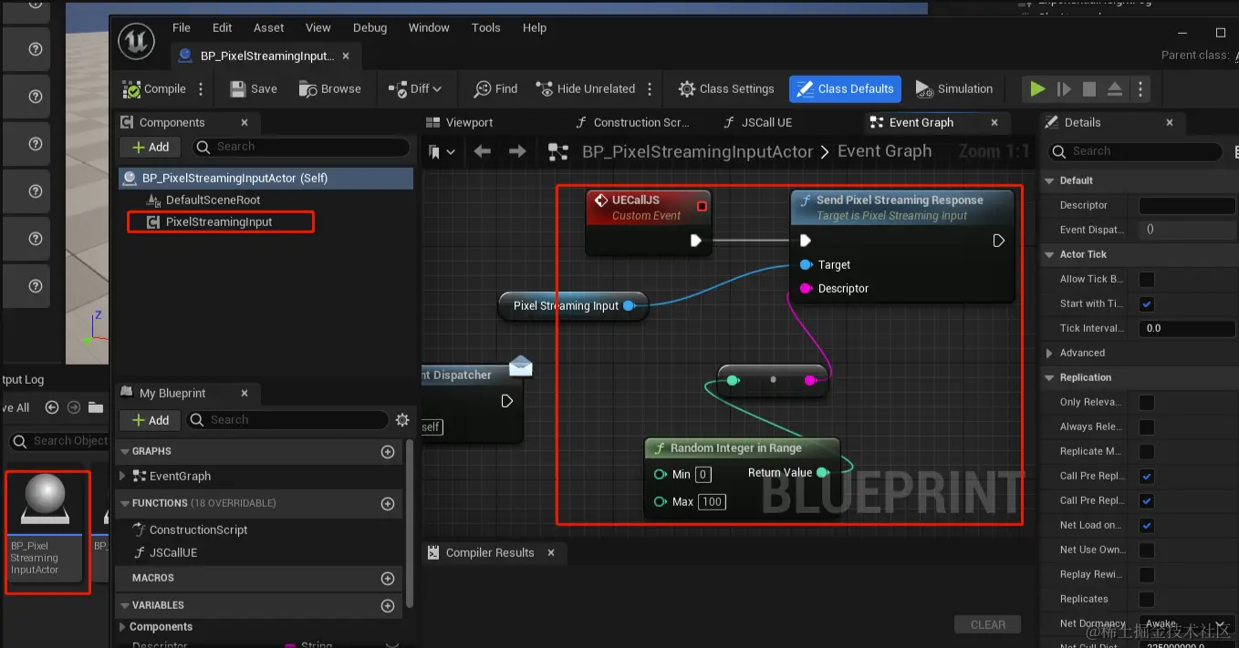
Task: Select the JSCallUE function
Action: coord(172,552)
